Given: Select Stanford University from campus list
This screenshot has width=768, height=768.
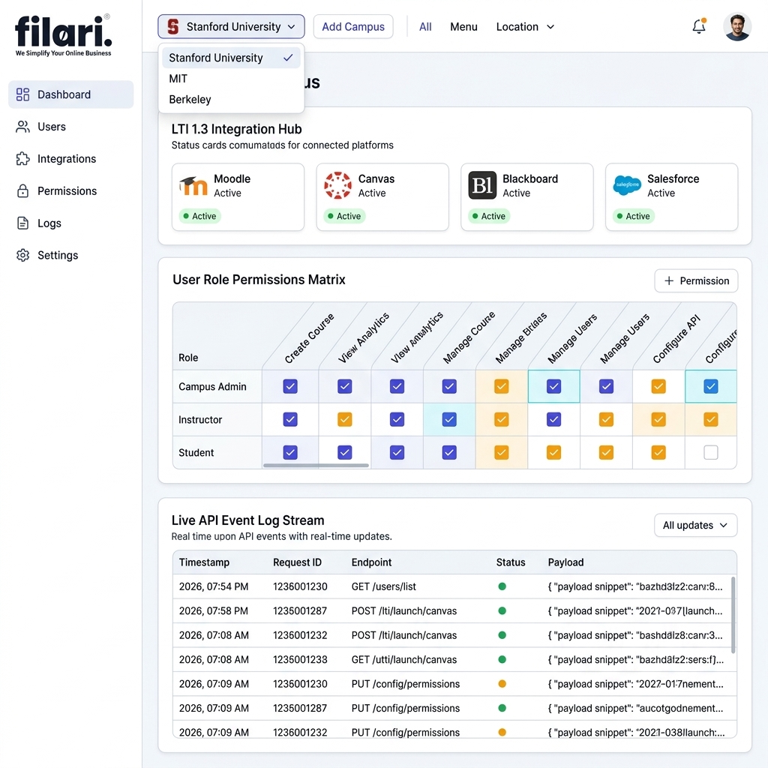Looking at the screenshot, I should click(231, 58).
